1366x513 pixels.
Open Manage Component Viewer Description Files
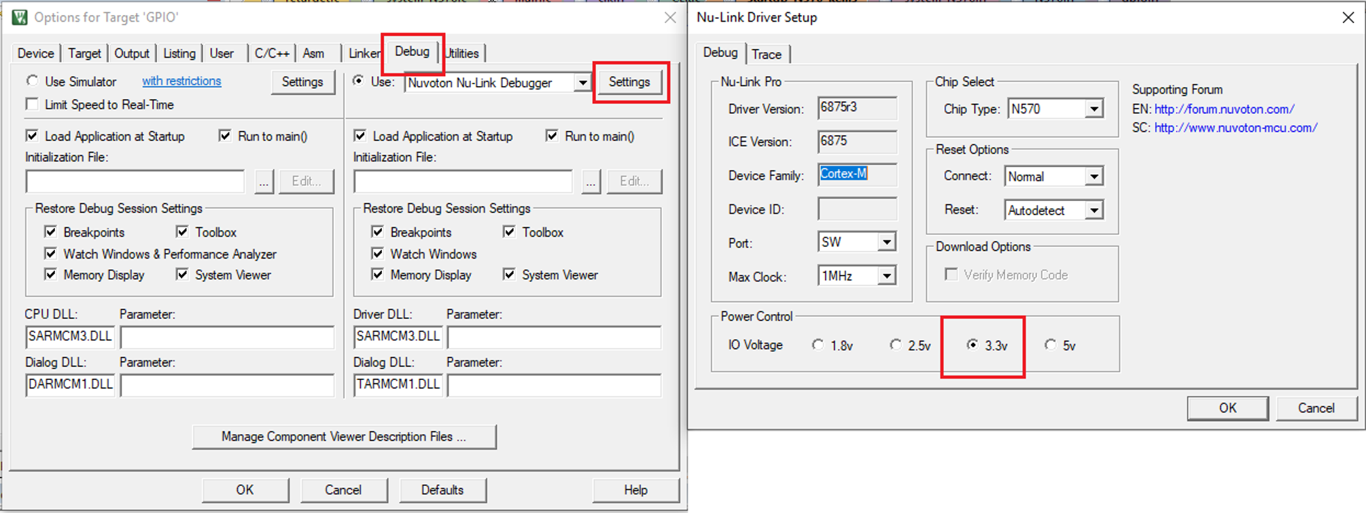tap(344, 437)
